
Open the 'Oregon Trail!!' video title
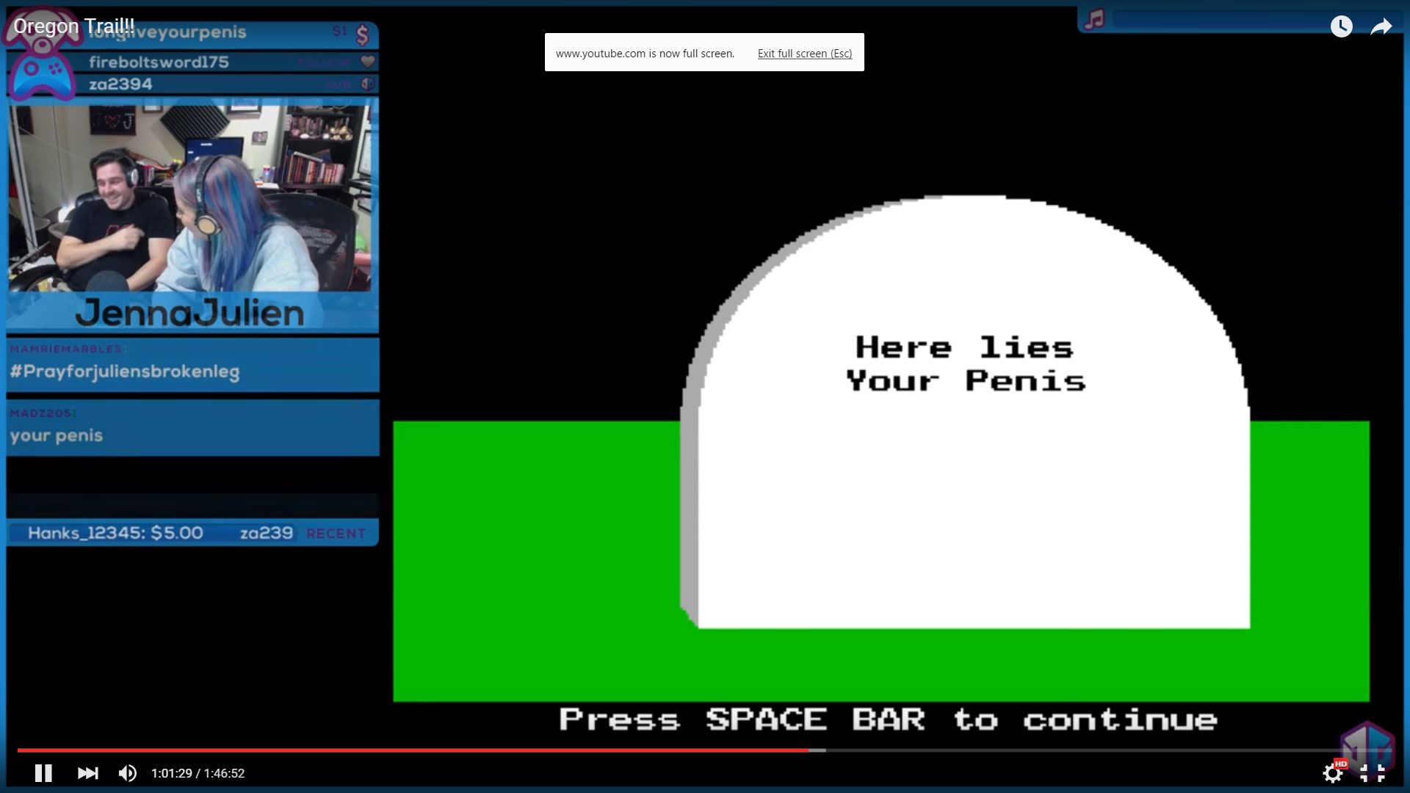tap(73, 26)
